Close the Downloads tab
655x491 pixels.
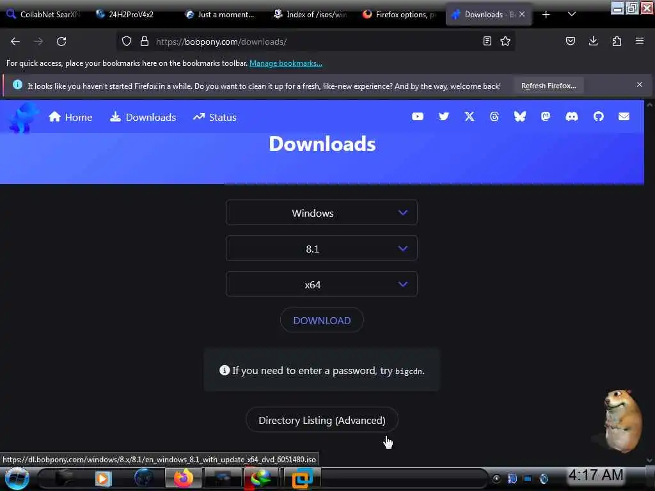[x=522, y=14]
